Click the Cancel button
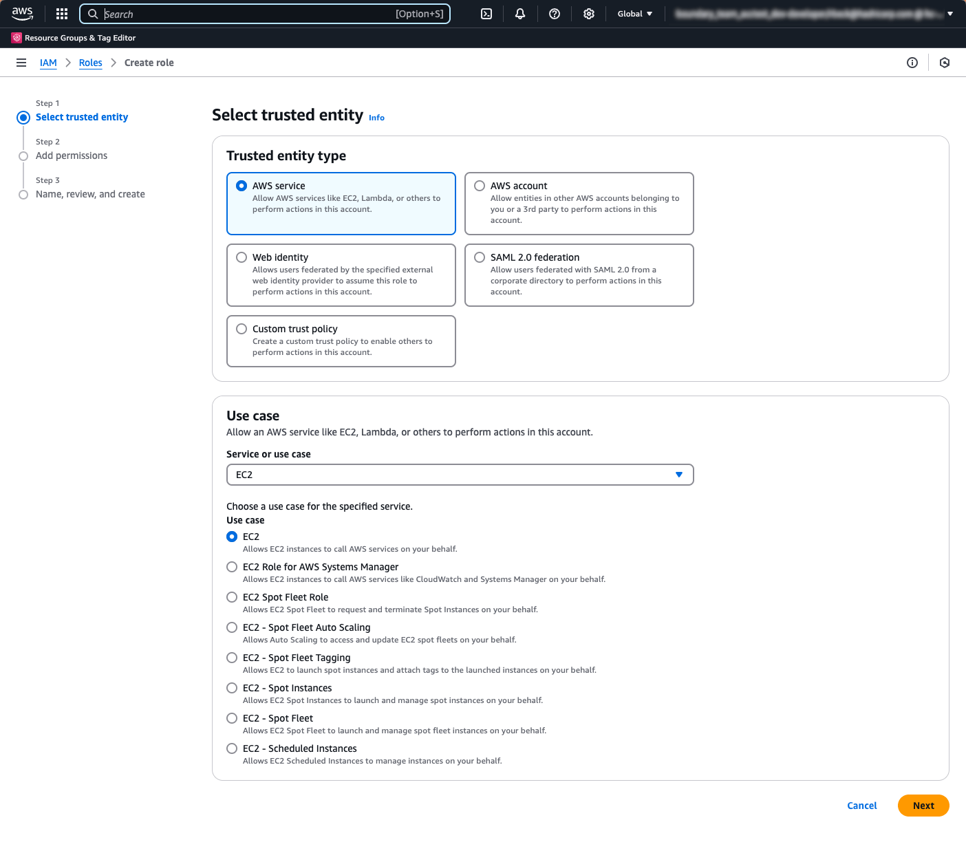 coord(861,806)
